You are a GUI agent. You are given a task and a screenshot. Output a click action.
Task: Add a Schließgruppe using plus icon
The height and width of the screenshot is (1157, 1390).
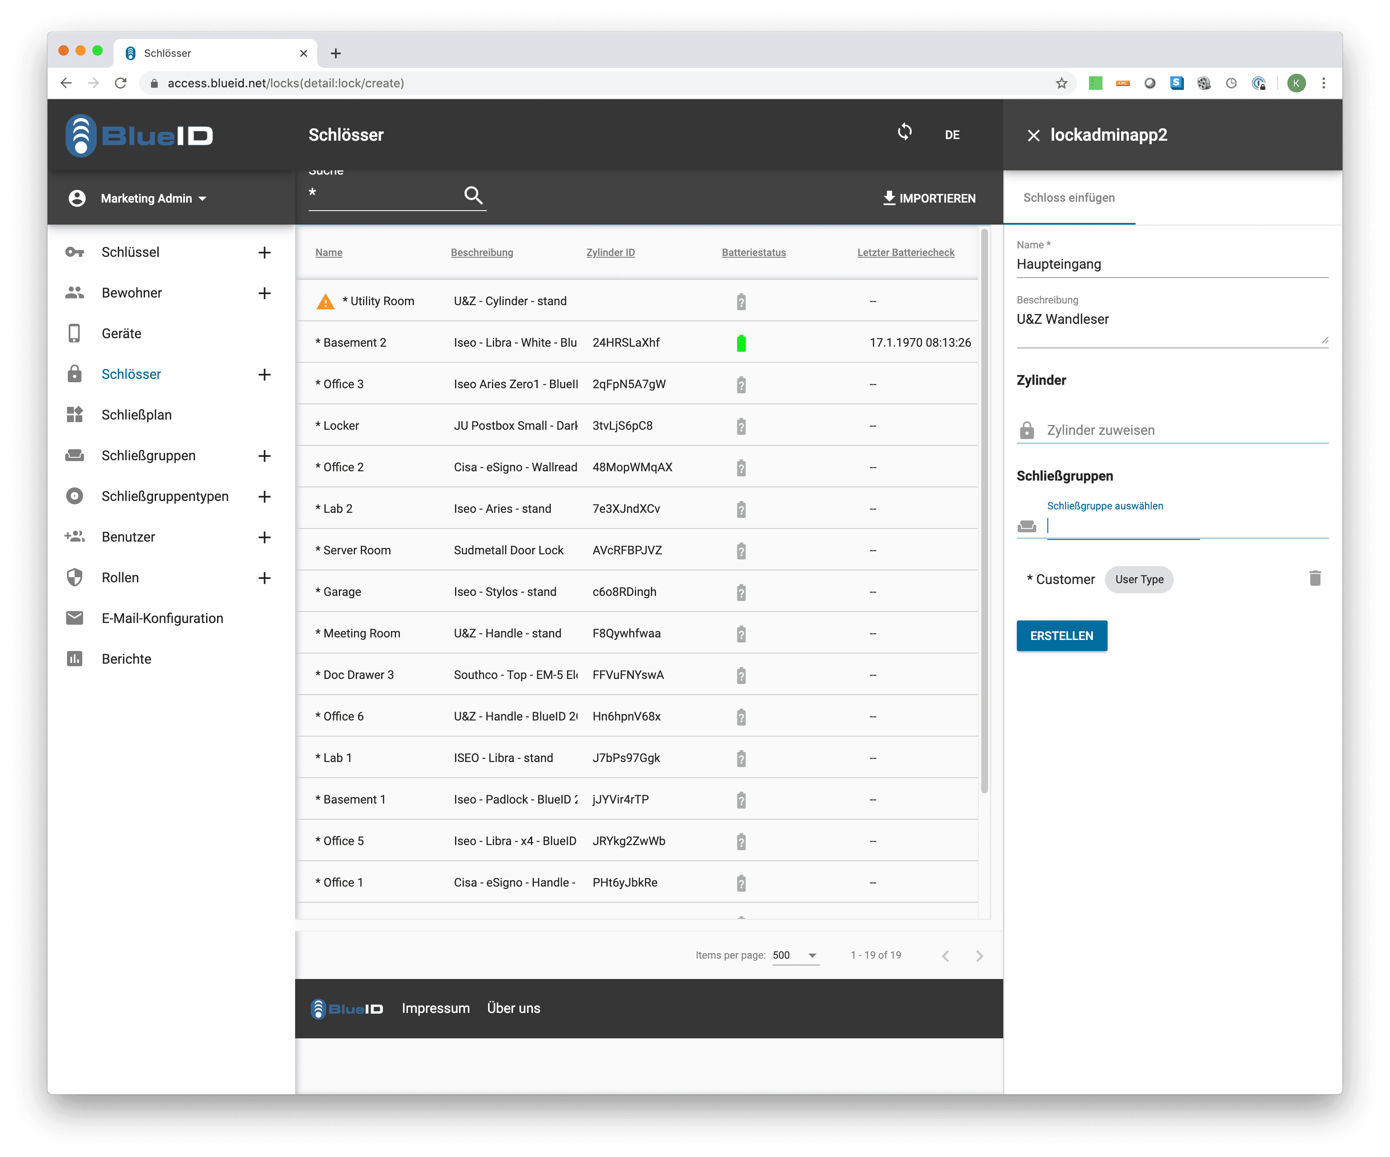265,456
